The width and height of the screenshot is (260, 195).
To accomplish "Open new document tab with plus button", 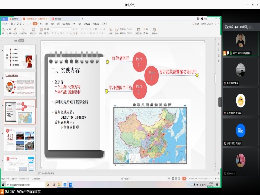I will (83, 19).
